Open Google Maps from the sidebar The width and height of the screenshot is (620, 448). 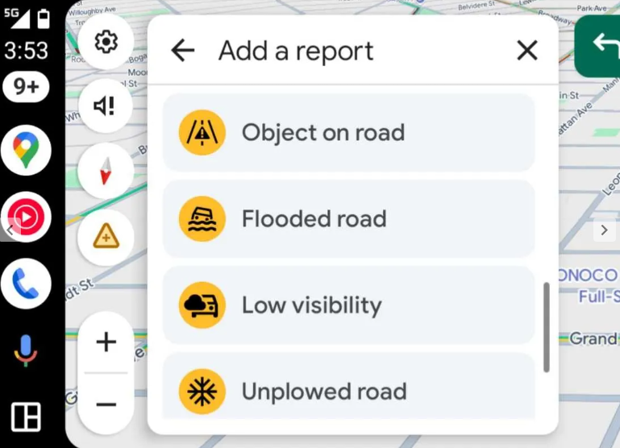pyautogui.click(x=26, y=151)
